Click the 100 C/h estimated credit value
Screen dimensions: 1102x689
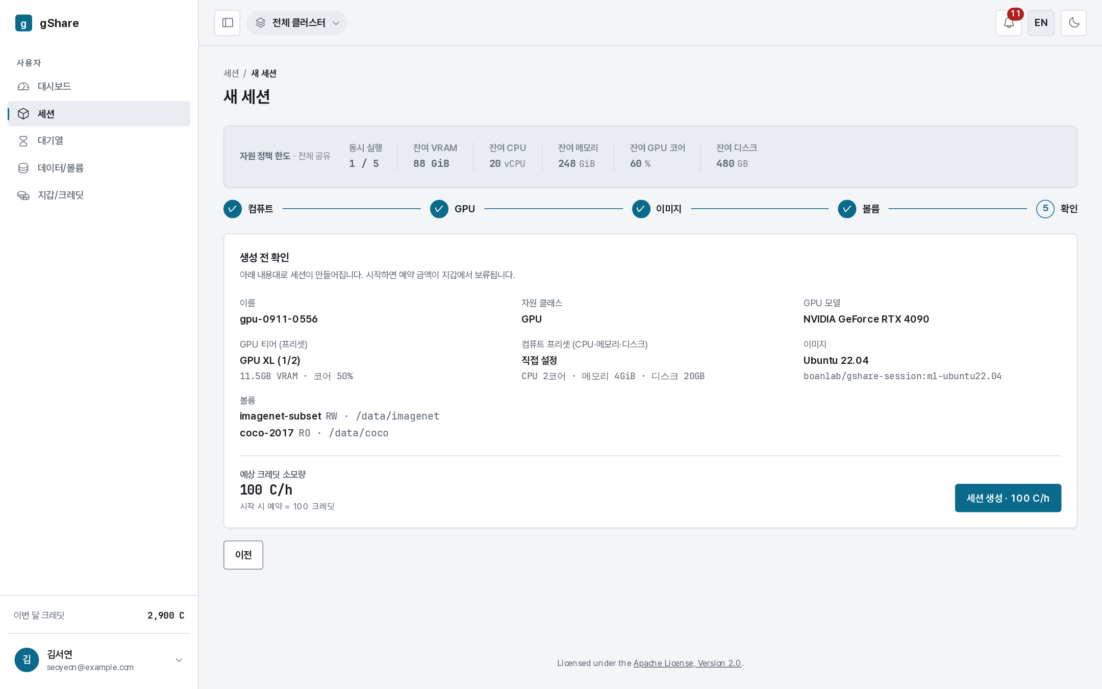tap(266, 490)
